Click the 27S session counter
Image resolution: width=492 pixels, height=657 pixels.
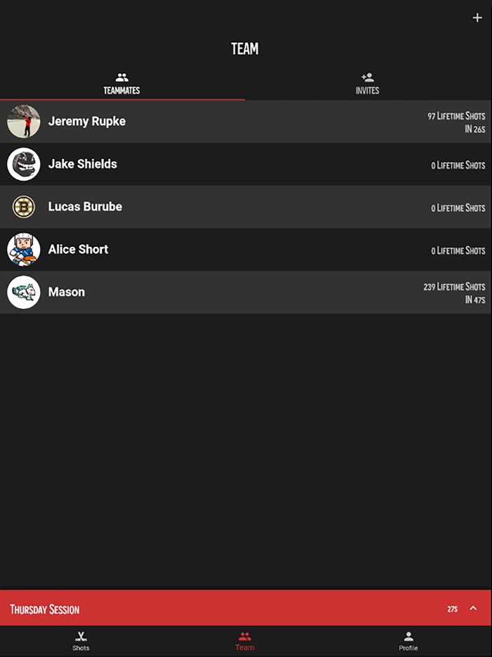click(x=453, y=609)
